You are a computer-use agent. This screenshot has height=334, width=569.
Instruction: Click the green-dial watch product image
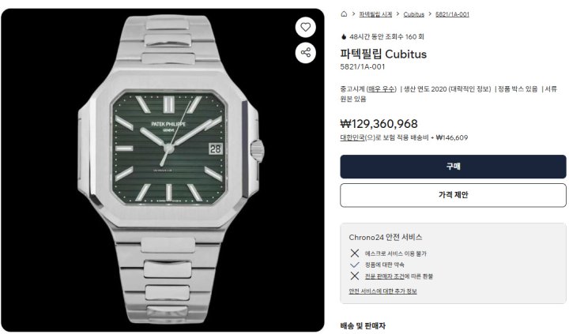pos(163,170)
